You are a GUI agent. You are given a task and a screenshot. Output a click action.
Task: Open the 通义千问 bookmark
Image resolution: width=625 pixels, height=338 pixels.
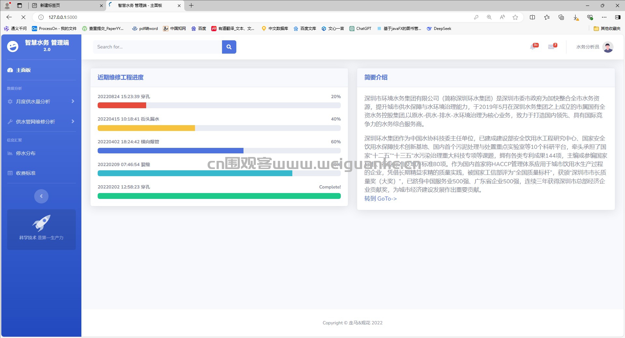click(15, 29)
